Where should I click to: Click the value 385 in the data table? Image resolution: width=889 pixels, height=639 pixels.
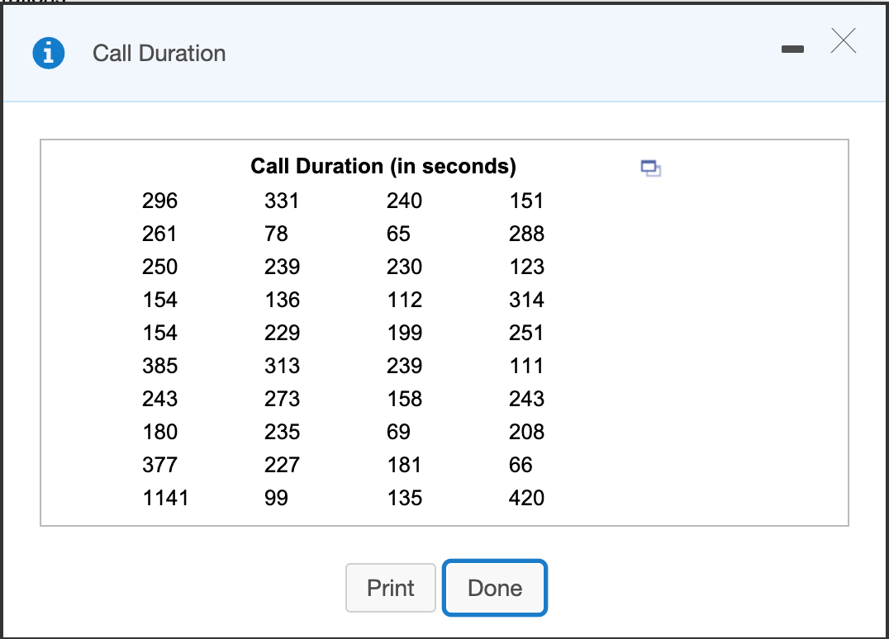[x=159, y=366]
